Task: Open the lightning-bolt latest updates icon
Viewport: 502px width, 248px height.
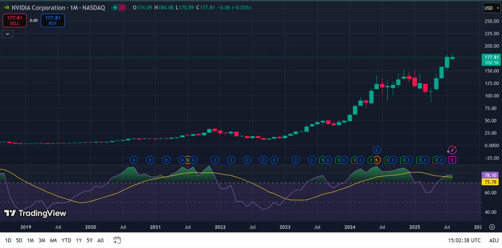Action: click(x=451, y=149)
